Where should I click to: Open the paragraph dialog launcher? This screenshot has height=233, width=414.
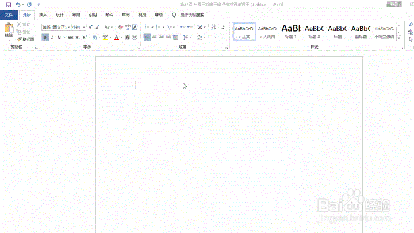(227, 48)
